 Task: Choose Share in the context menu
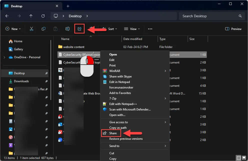coord(113,133)
